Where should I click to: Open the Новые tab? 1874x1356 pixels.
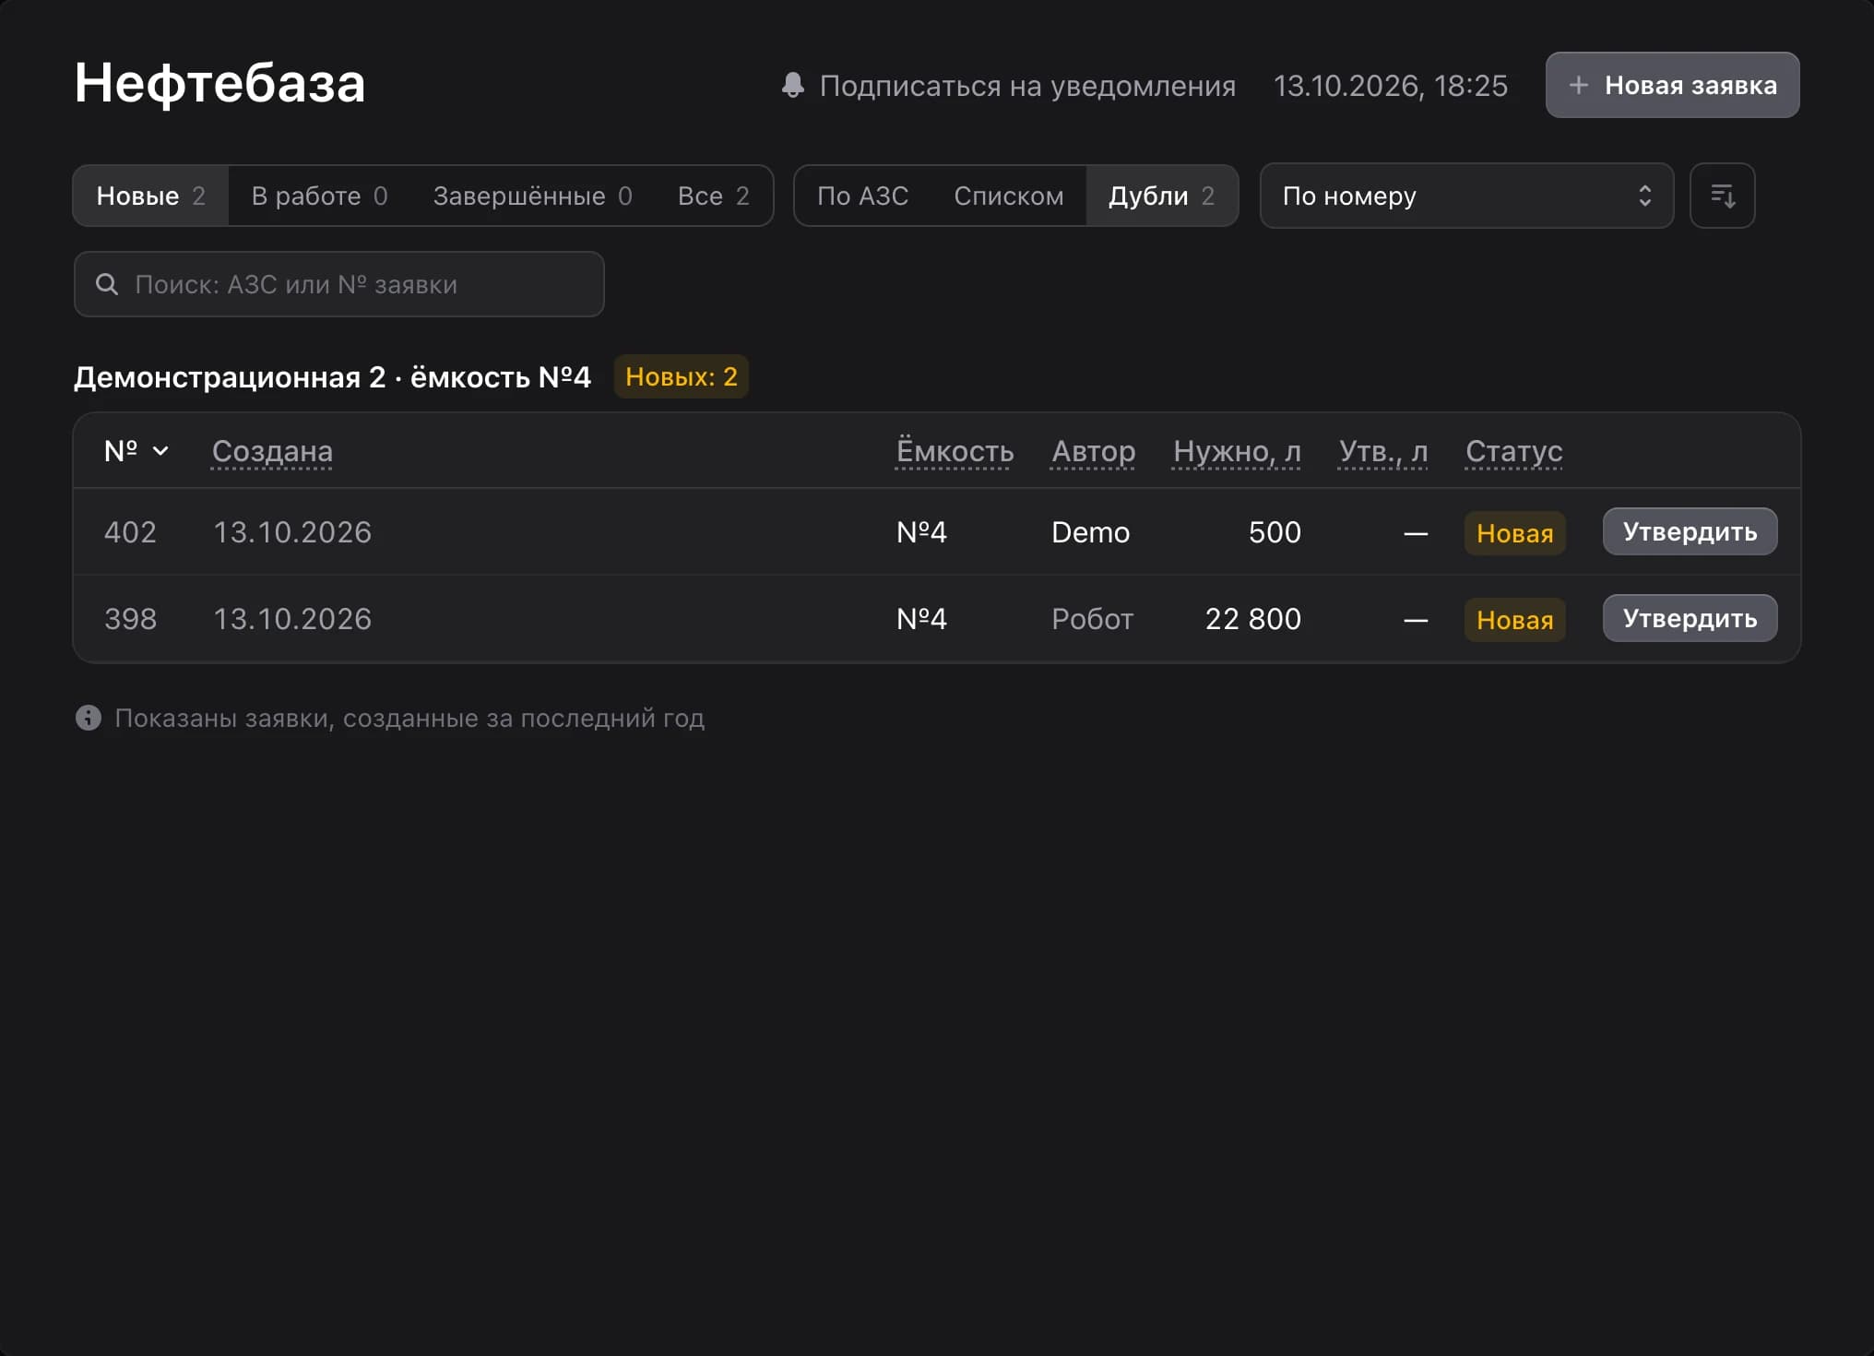tap(150, 196)
